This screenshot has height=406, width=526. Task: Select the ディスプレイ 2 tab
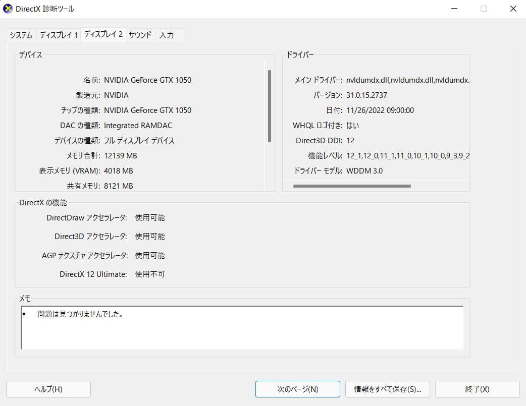pyautogui.click(x=103, y=35)
